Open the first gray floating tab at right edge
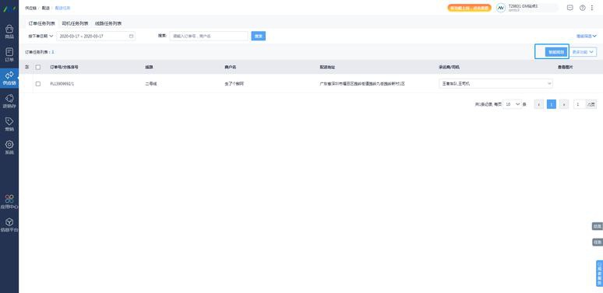The height and width of the screenshot is (293, 603). tap(598, 226)
